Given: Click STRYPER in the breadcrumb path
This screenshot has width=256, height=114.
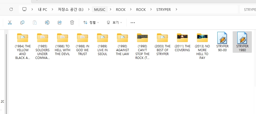Looking at the screenshot, I should point(164,9).
